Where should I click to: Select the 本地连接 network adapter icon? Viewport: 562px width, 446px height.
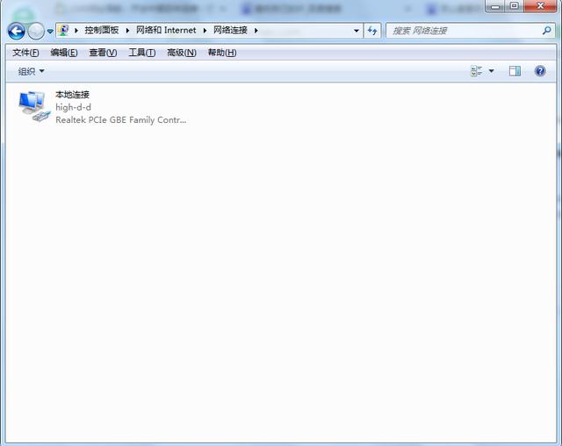tap(34, 106)
